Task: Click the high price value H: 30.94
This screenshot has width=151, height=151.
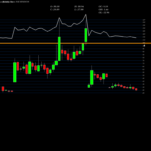Action: click(x=79, y=7)
